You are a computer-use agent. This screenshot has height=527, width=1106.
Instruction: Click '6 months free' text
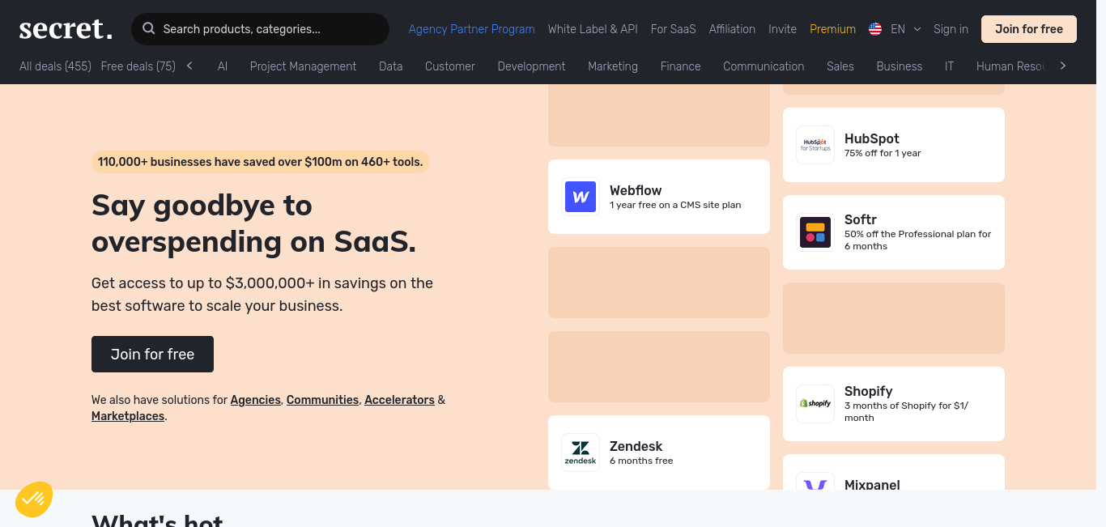(641, 461)
